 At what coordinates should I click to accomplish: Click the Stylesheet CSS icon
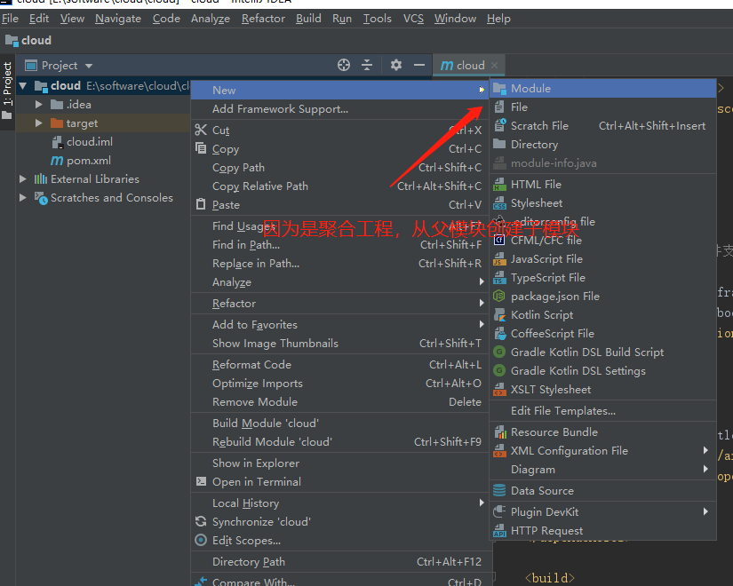499,203
